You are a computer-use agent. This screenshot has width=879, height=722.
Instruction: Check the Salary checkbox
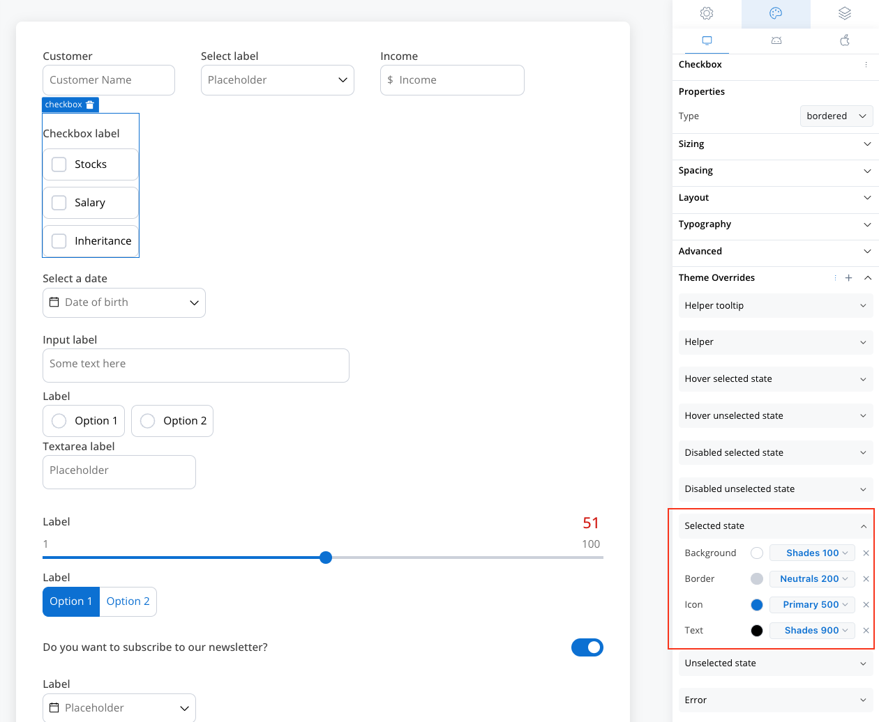click(x=59, y=203)
